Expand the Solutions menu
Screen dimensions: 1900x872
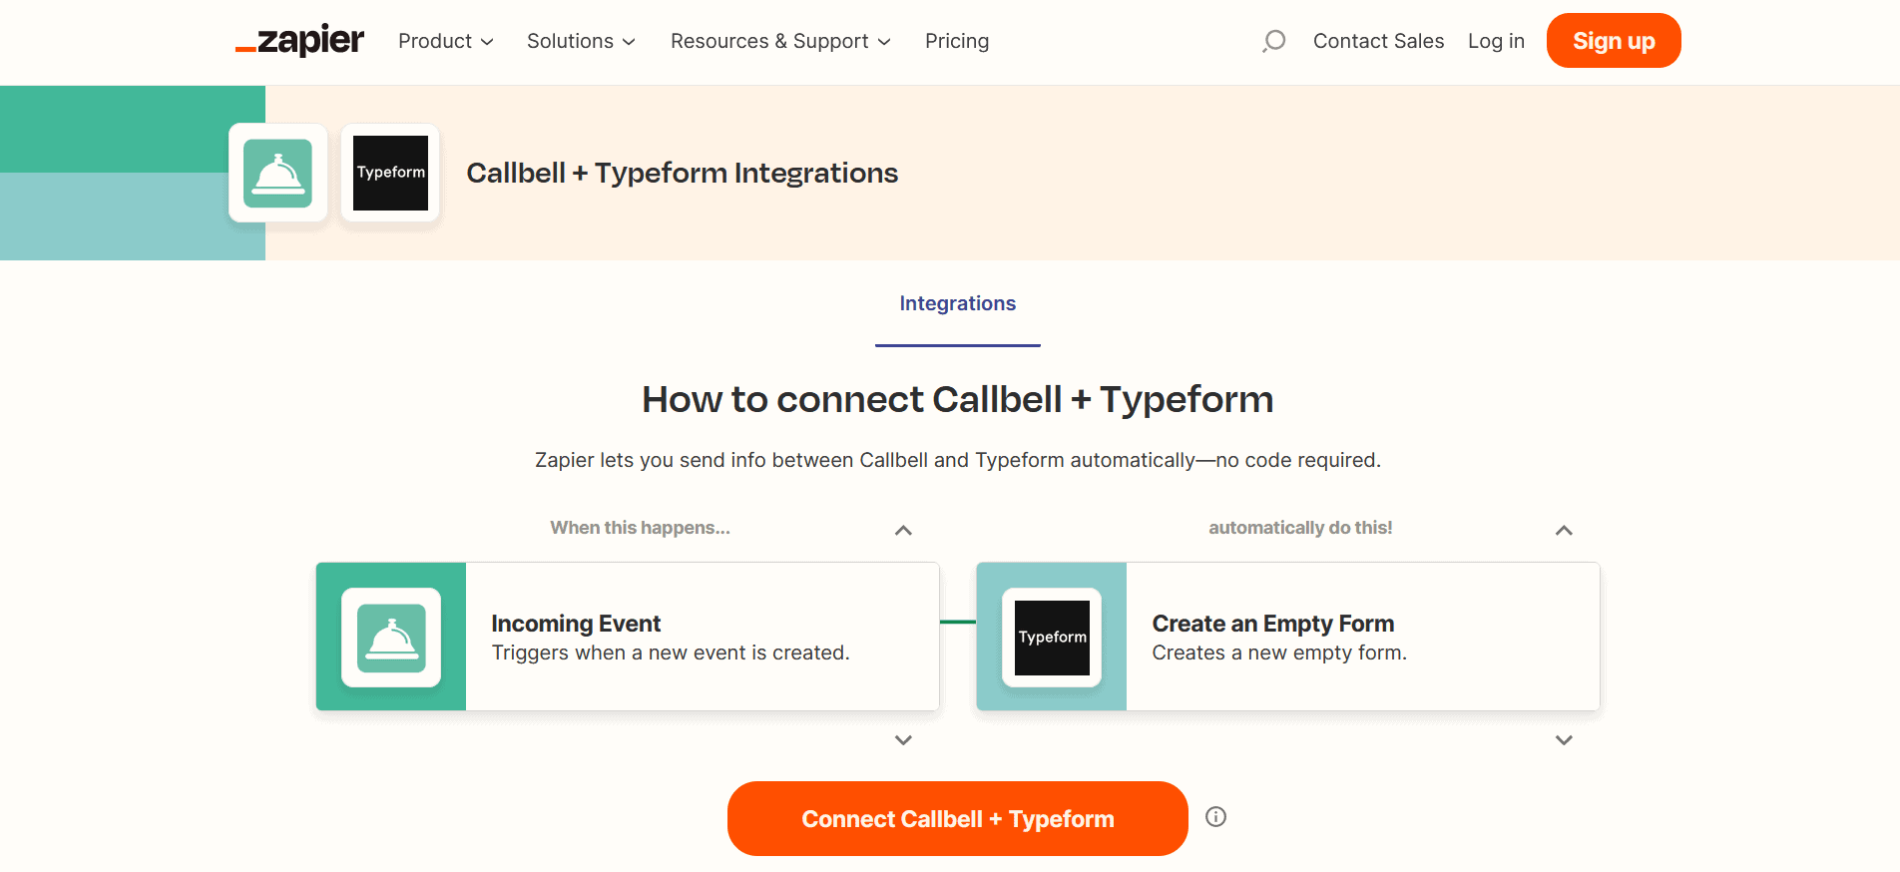point(581,41)
